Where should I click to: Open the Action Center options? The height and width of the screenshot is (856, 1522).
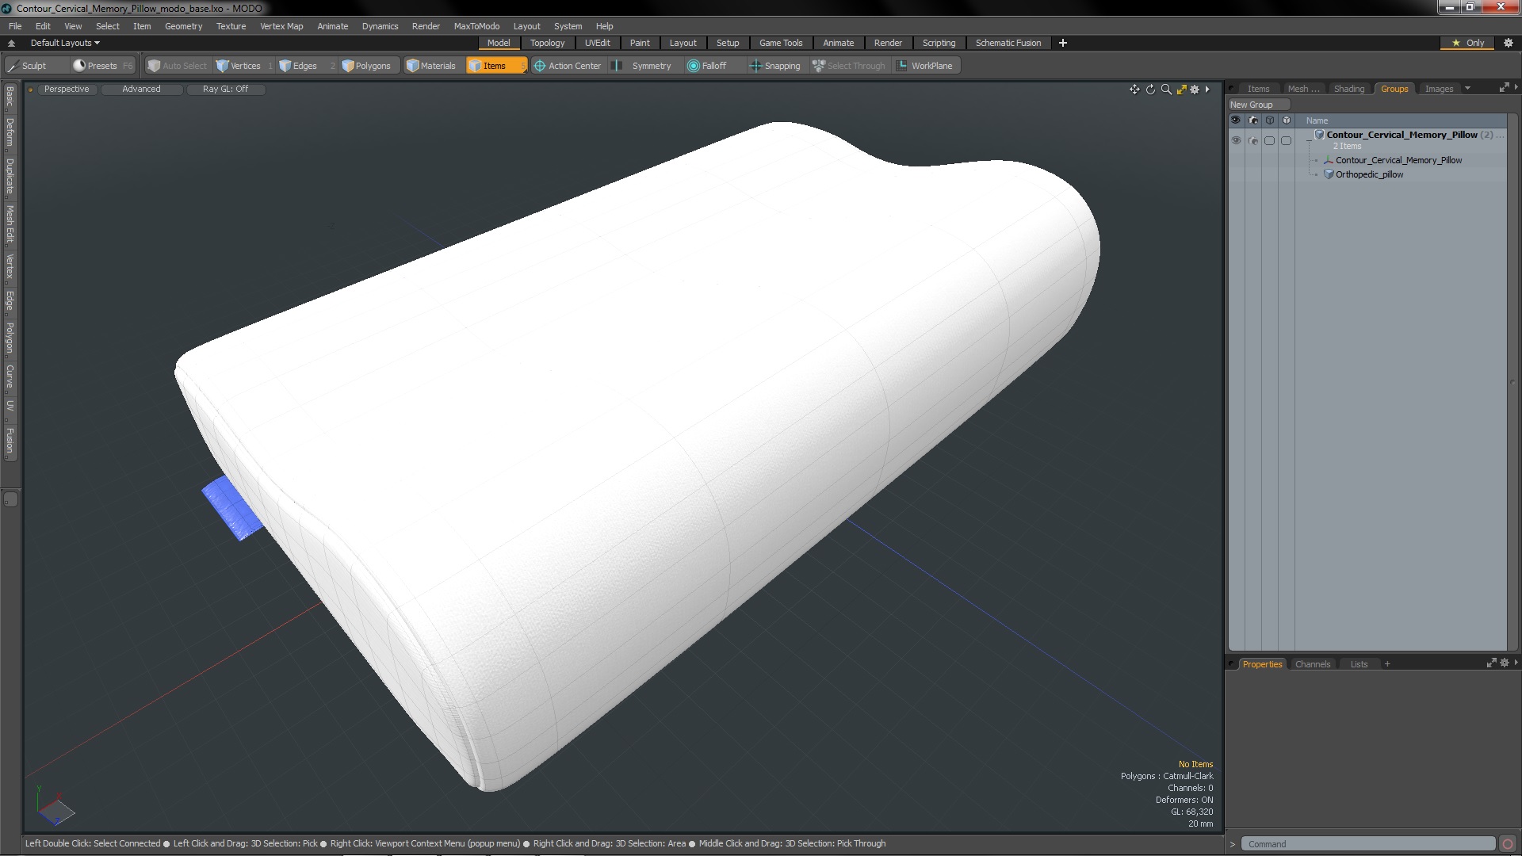(568, 66)
